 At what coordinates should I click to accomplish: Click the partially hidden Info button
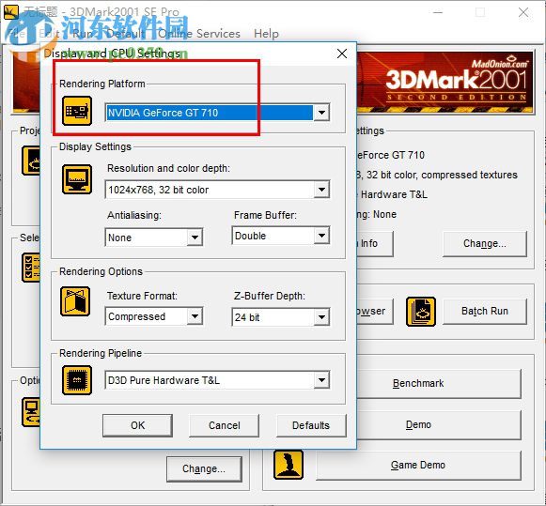pyautogui.click(x=375, y=243)
